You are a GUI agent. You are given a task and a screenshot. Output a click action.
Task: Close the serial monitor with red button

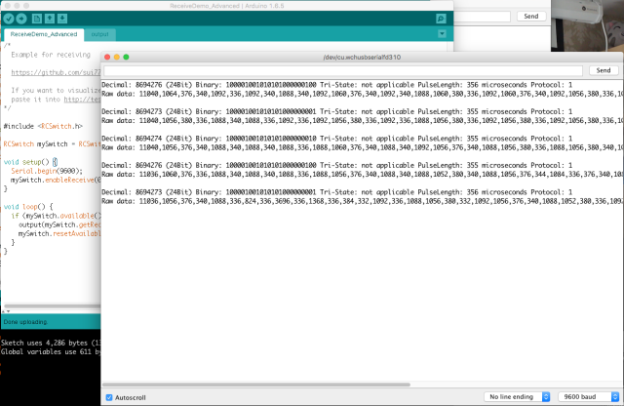[107, 57]
